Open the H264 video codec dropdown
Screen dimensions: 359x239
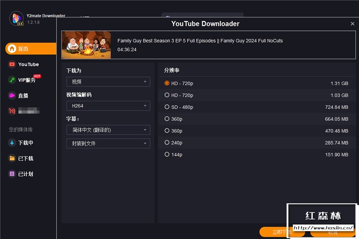tap(108, 106)
